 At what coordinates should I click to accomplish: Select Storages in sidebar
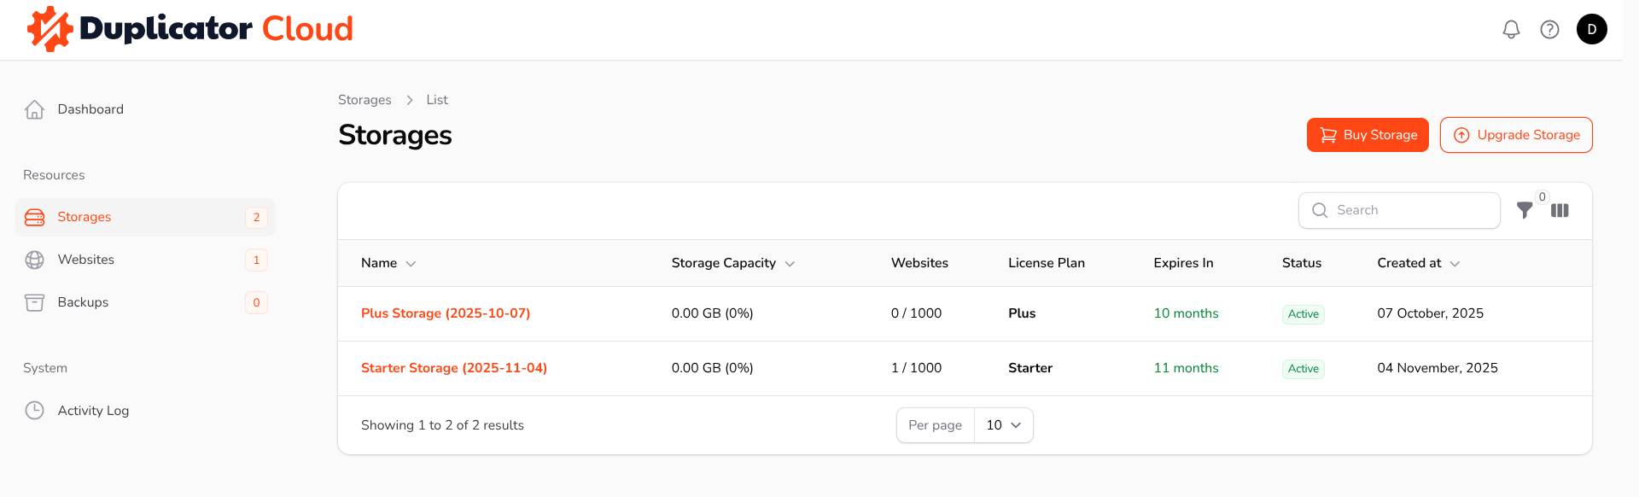[84, 217]
